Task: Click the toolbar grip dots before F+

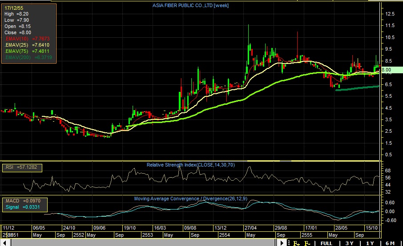Action: (x=289, y=242)
